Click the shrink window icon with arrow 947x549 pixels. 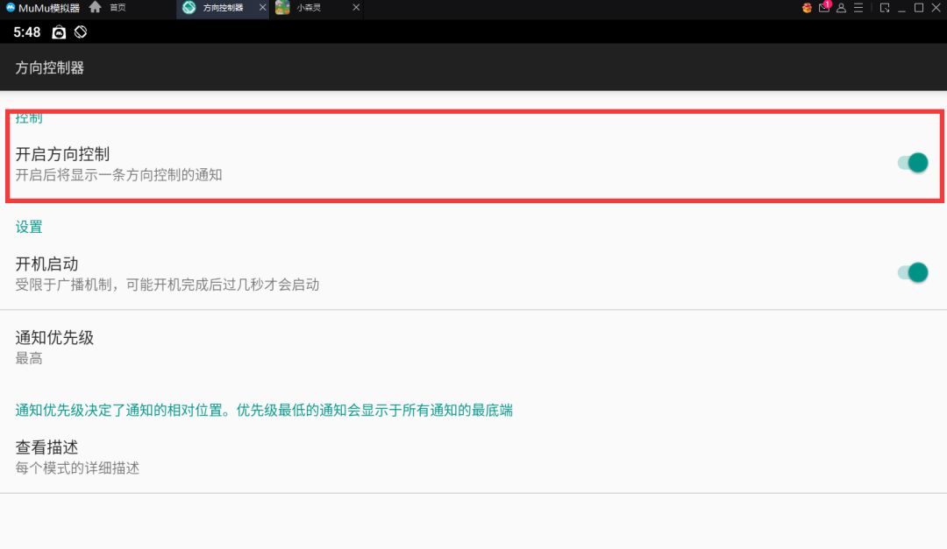tap(885, 8)
